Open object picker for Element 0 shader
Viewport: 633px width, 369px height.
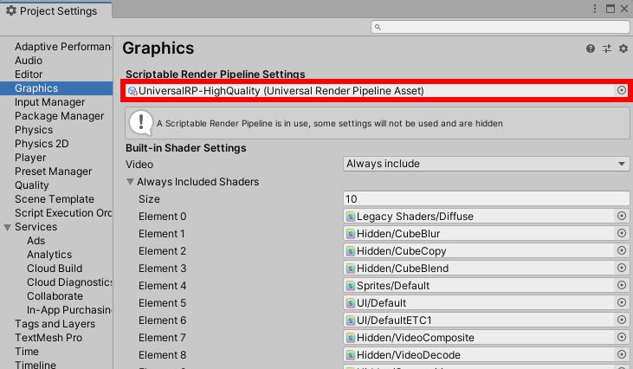(x=622, y=216)
